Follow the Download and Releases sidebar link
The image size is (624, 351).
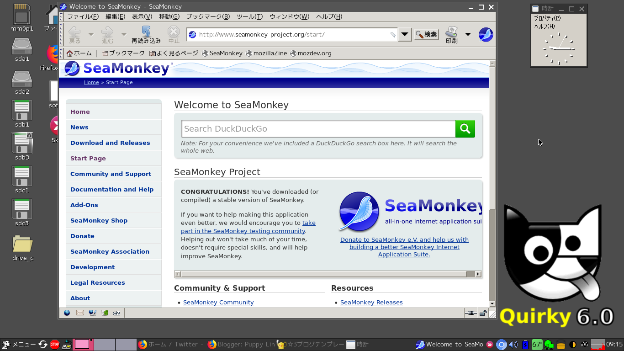pyautogui.click(x=110, y=143)
